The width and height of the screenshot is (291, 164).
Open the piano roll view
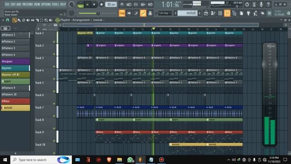(213, 13)
